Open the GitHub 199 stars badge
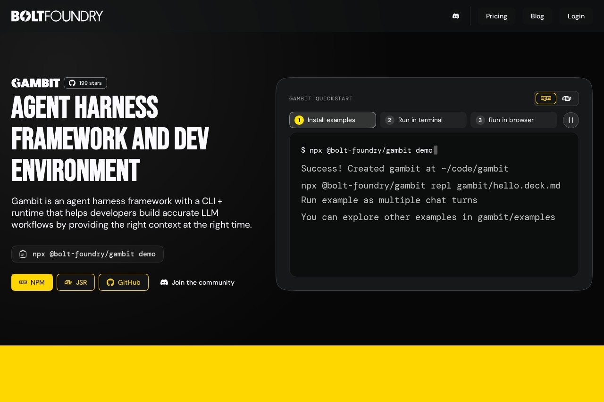Viewport: 604px width, 402px height. pyautogui.click(x=85, y=83)
